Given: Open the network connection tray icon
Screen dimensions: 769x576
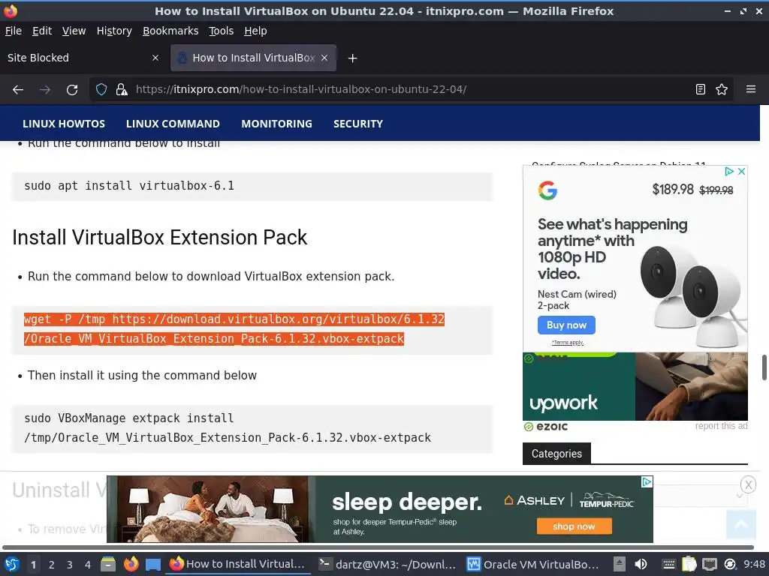Looking at the screenshot, I should coord(709,564).
